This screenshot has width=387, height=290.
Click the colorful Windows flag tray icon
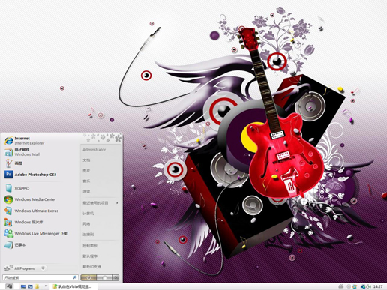pyautogui.click(x=355, y=286)
